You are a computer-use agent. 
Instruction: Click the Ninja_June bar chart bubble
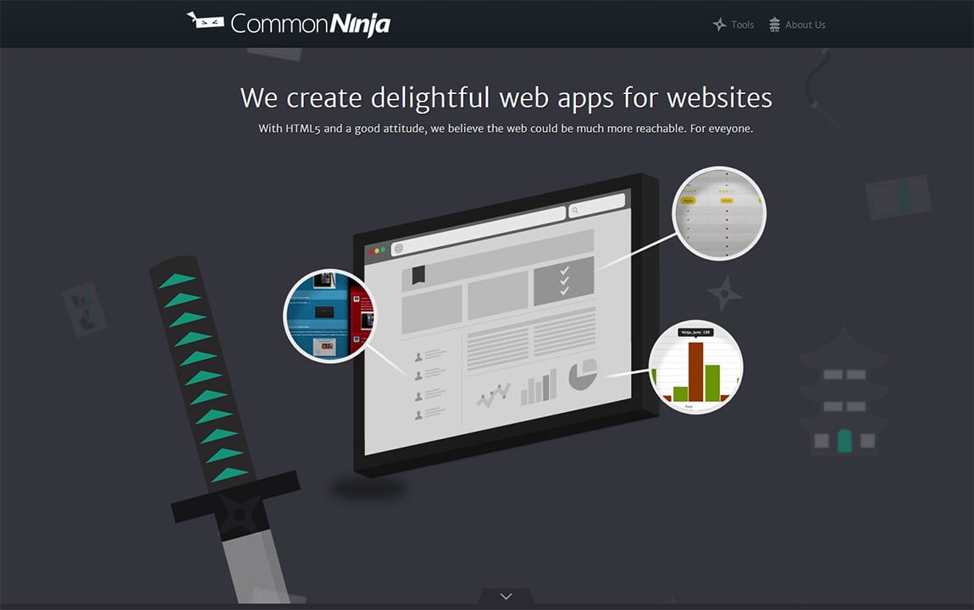click(x=696, y=366)
